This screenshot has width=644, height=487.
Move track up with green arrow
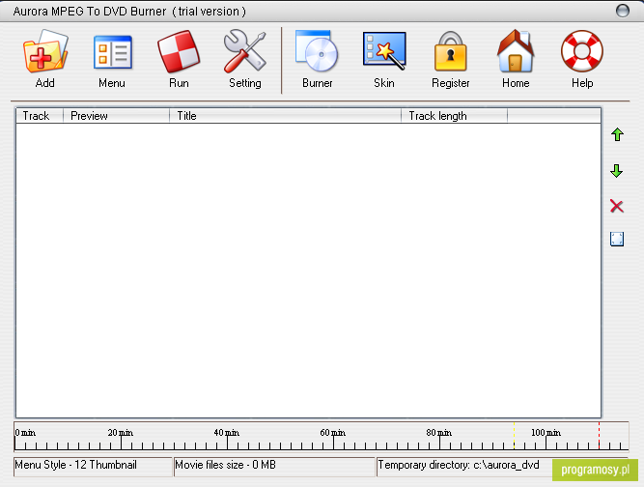click(x=617, y=134)
